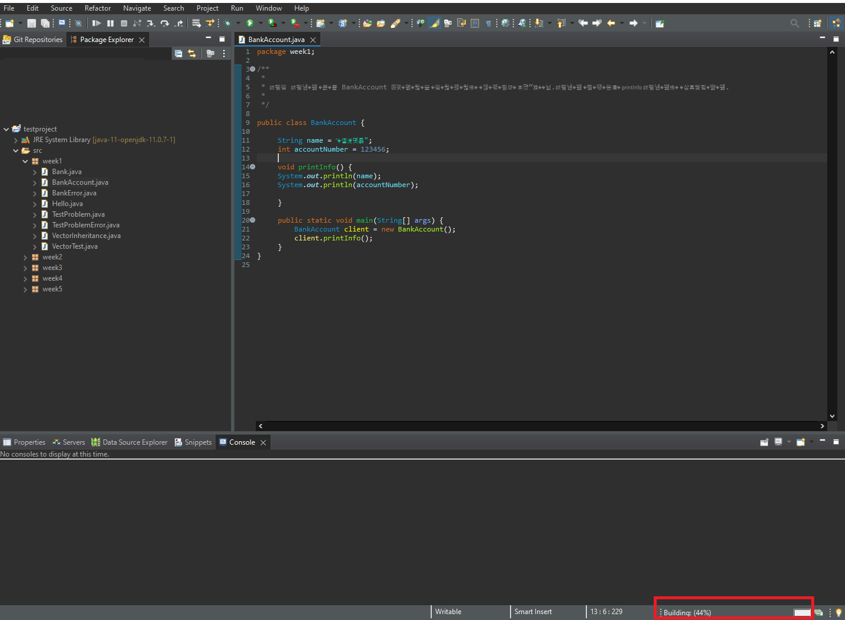This screenshot has height=620, width=845.
Task: Click Display Selected Console icon
Action: click(779, 442)
